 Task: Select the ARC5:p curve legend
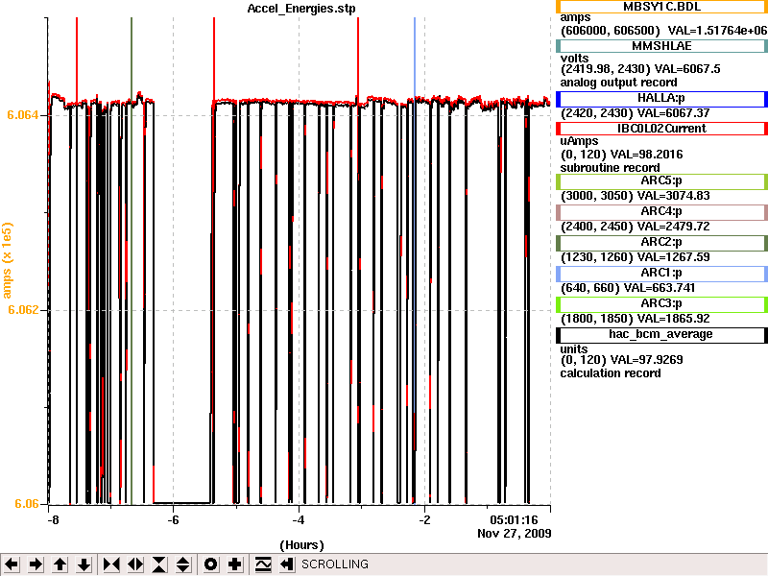661,181
